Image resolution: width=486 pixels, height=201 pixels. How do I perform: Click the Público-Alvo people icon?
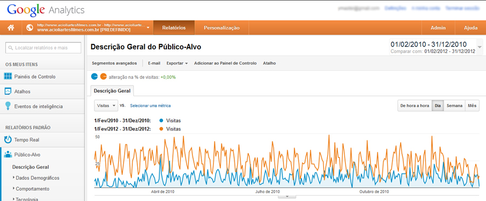coord(8,155)
